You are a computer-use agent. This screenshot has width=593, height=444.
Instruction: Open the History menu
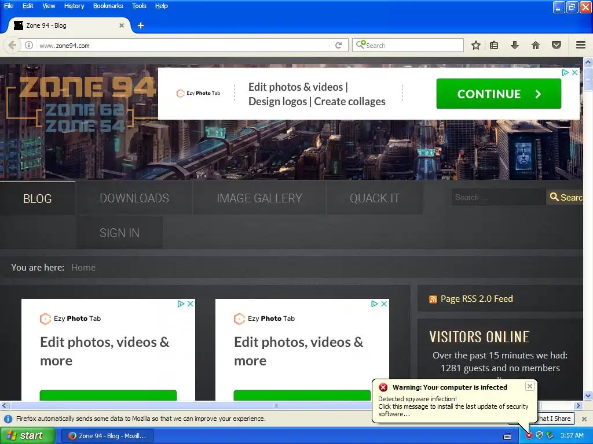point(74,6)
